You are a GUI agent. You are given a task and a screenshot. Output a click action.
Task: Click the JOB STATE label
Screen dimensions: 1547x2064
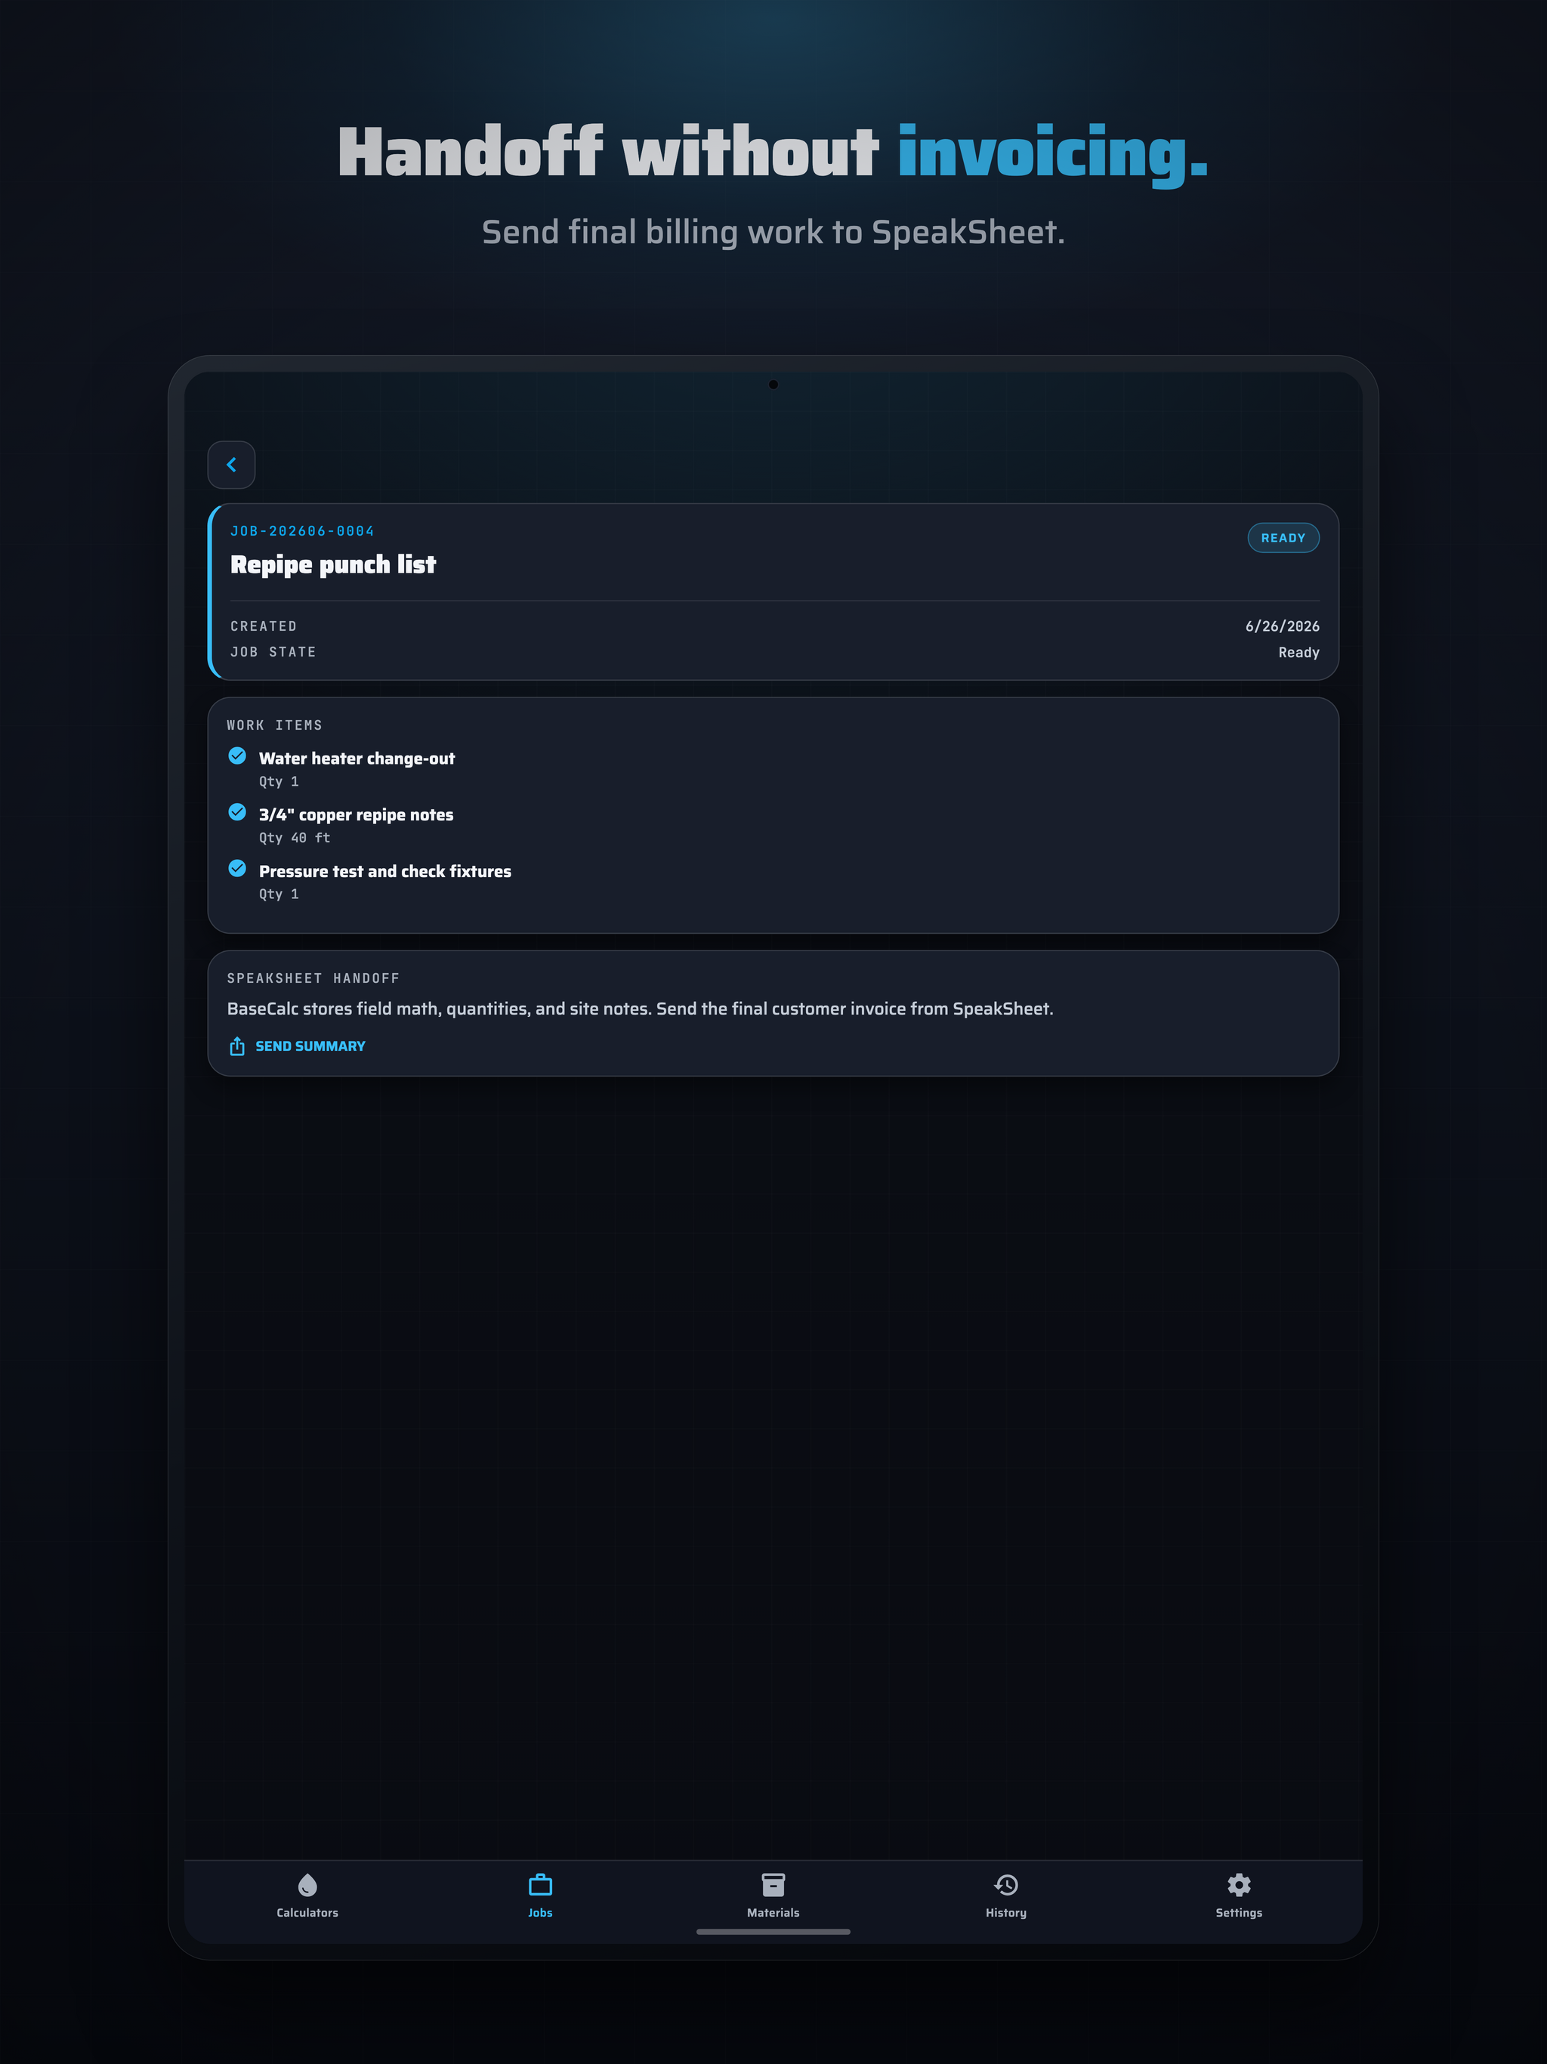[x=273, y=652]
